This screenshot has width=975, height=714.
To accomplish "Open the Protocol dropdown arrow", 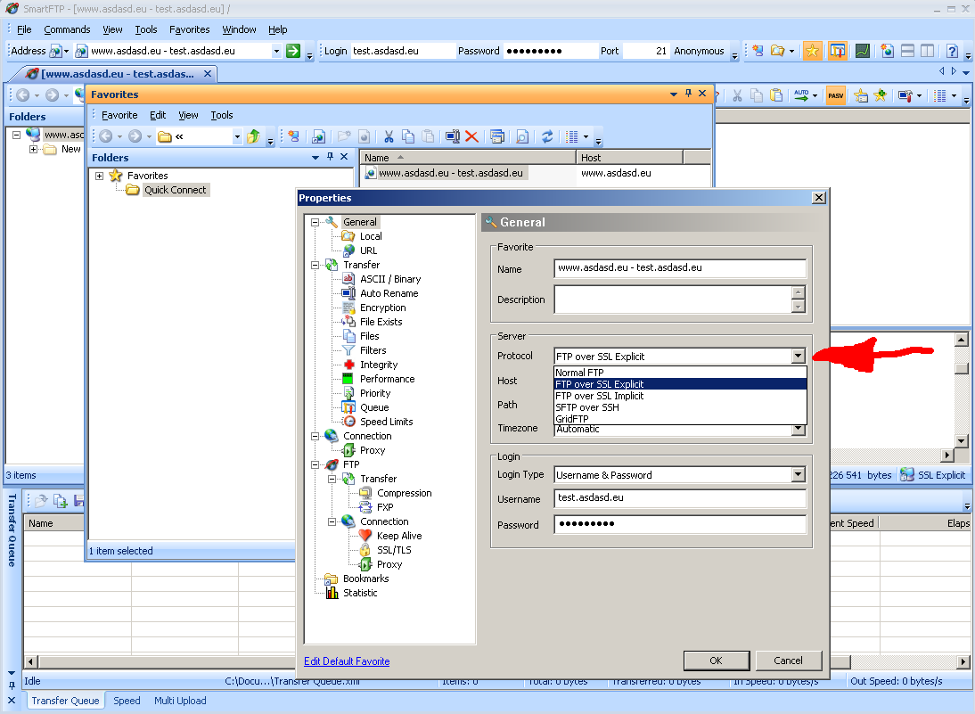I will pyautogui.click(x=799, y=357).
